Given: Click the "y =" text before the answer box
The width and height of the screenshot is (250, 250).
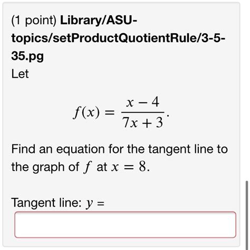Looking at the screenshot, I should (95, 204).
